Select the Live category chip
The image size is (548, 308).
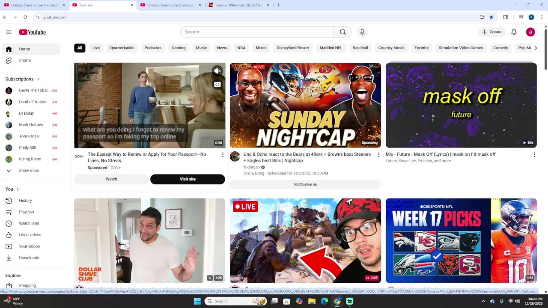click(96, 48)
